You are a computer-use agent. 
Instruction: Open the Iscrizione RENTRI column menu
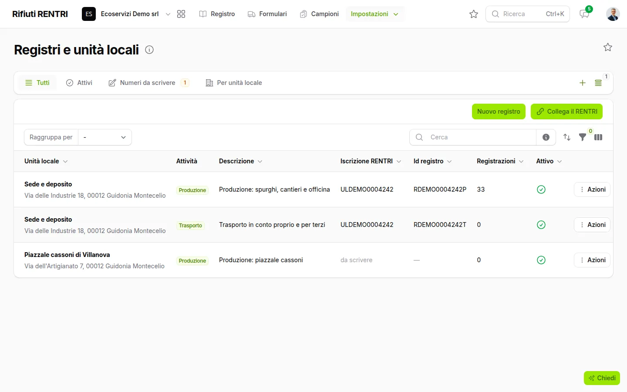(x=399, y=162)
